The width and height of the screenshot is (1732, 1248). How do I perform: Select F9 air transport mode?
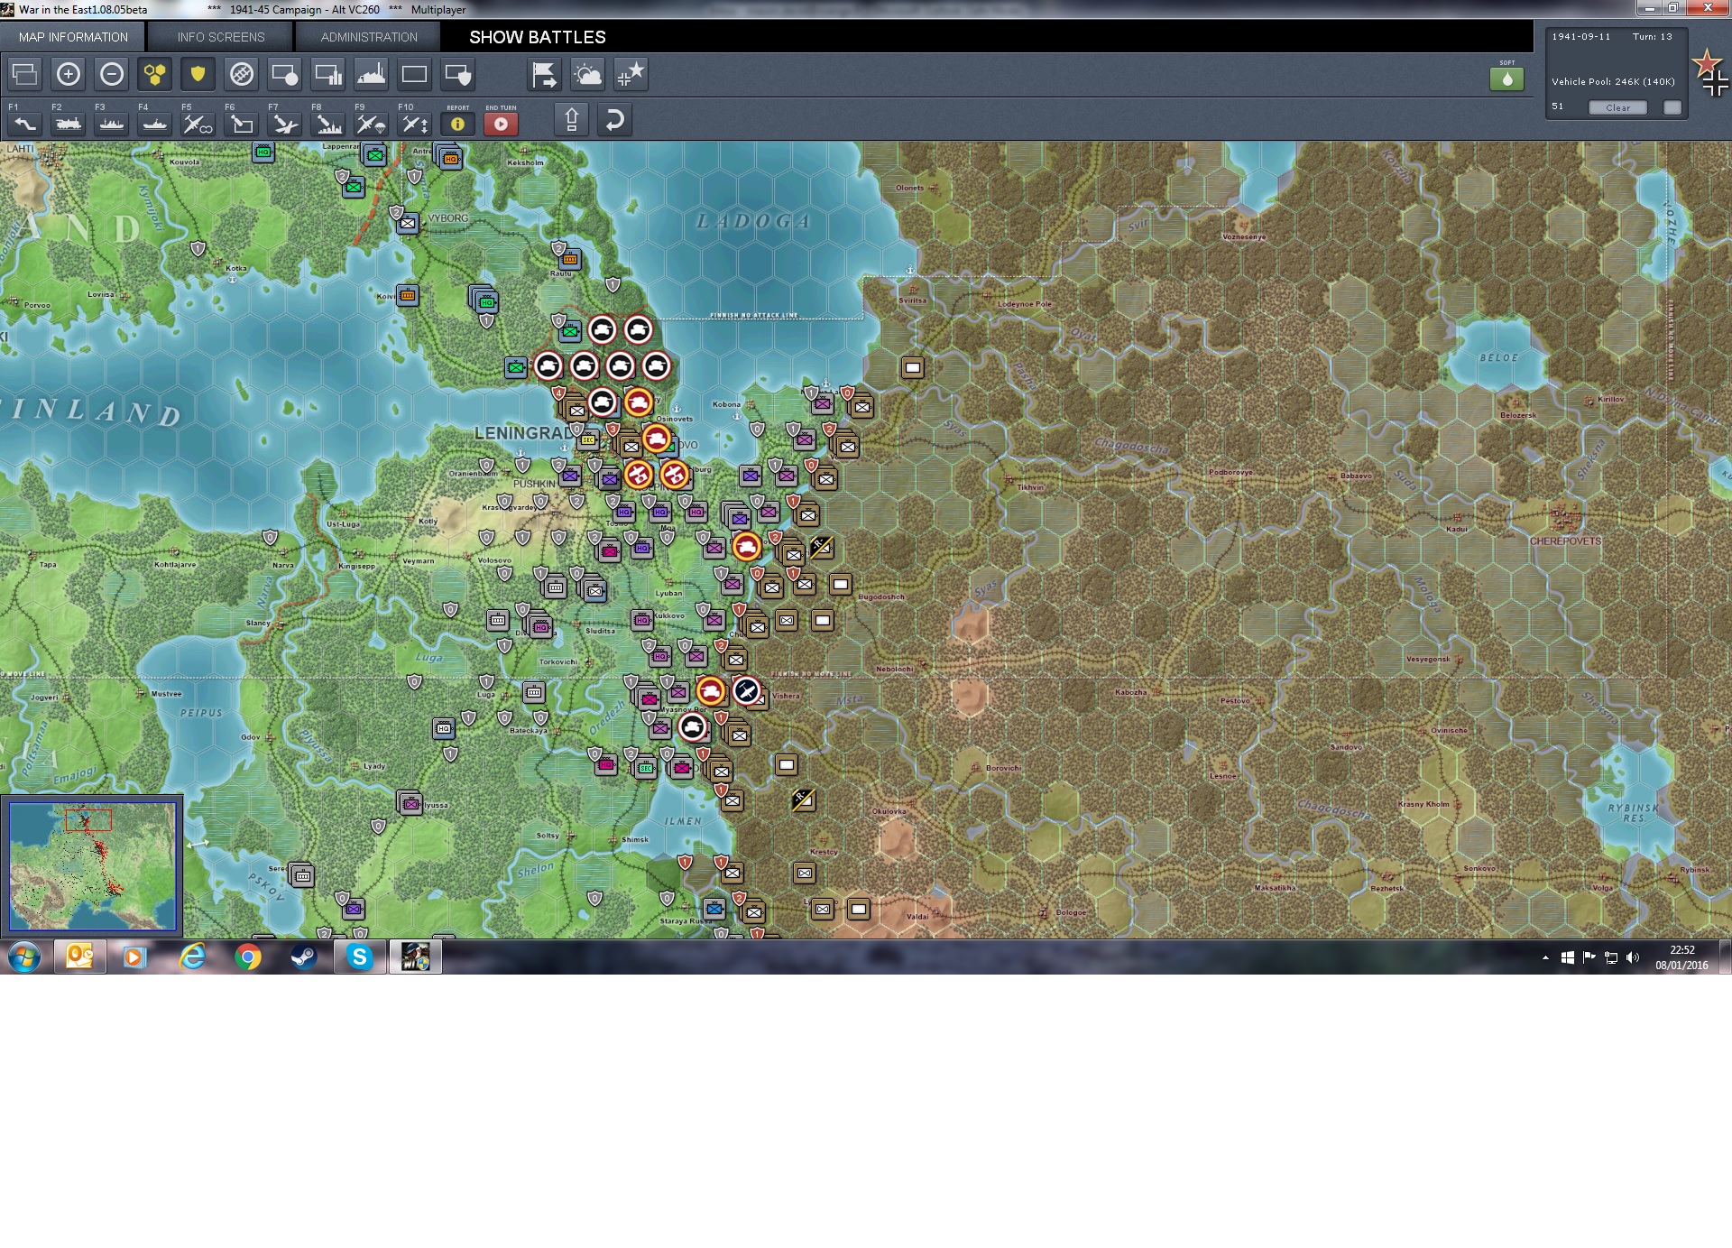click(371, 125)
